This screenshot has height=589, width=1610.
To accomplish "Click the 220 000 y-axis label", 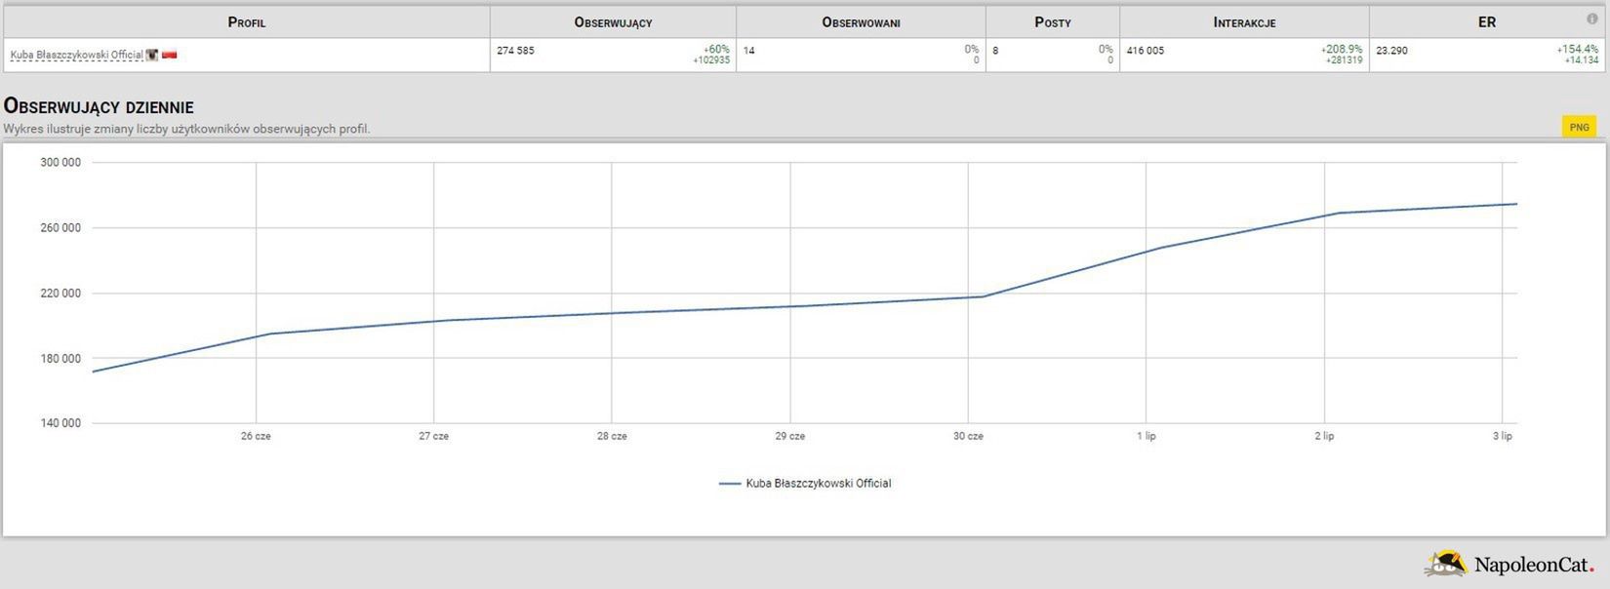I will click(60, 294).
